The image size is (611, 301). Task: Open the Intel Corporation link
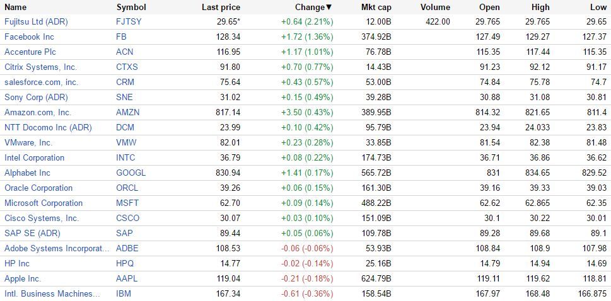(x=35, y=157)
